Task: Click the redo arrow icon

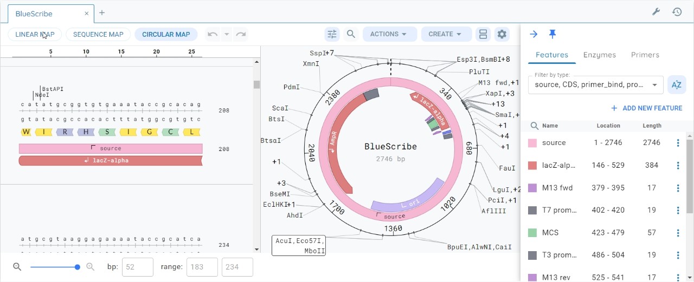Action: pyautogui.click(x=241, y=35)
